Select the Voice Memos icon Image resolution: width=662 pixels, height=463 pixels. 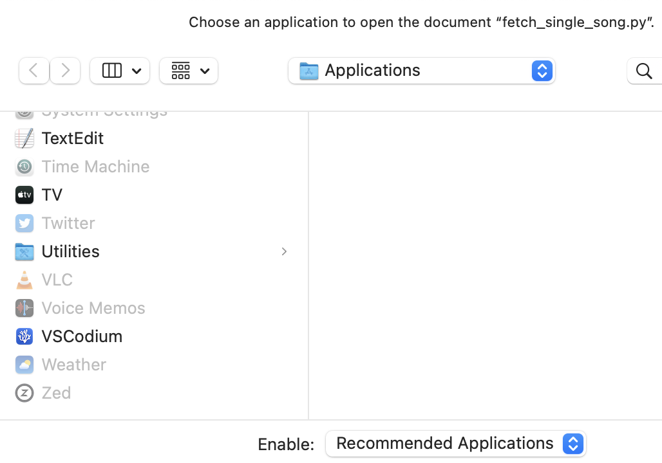pyautogui.click(x=24, y=307)
